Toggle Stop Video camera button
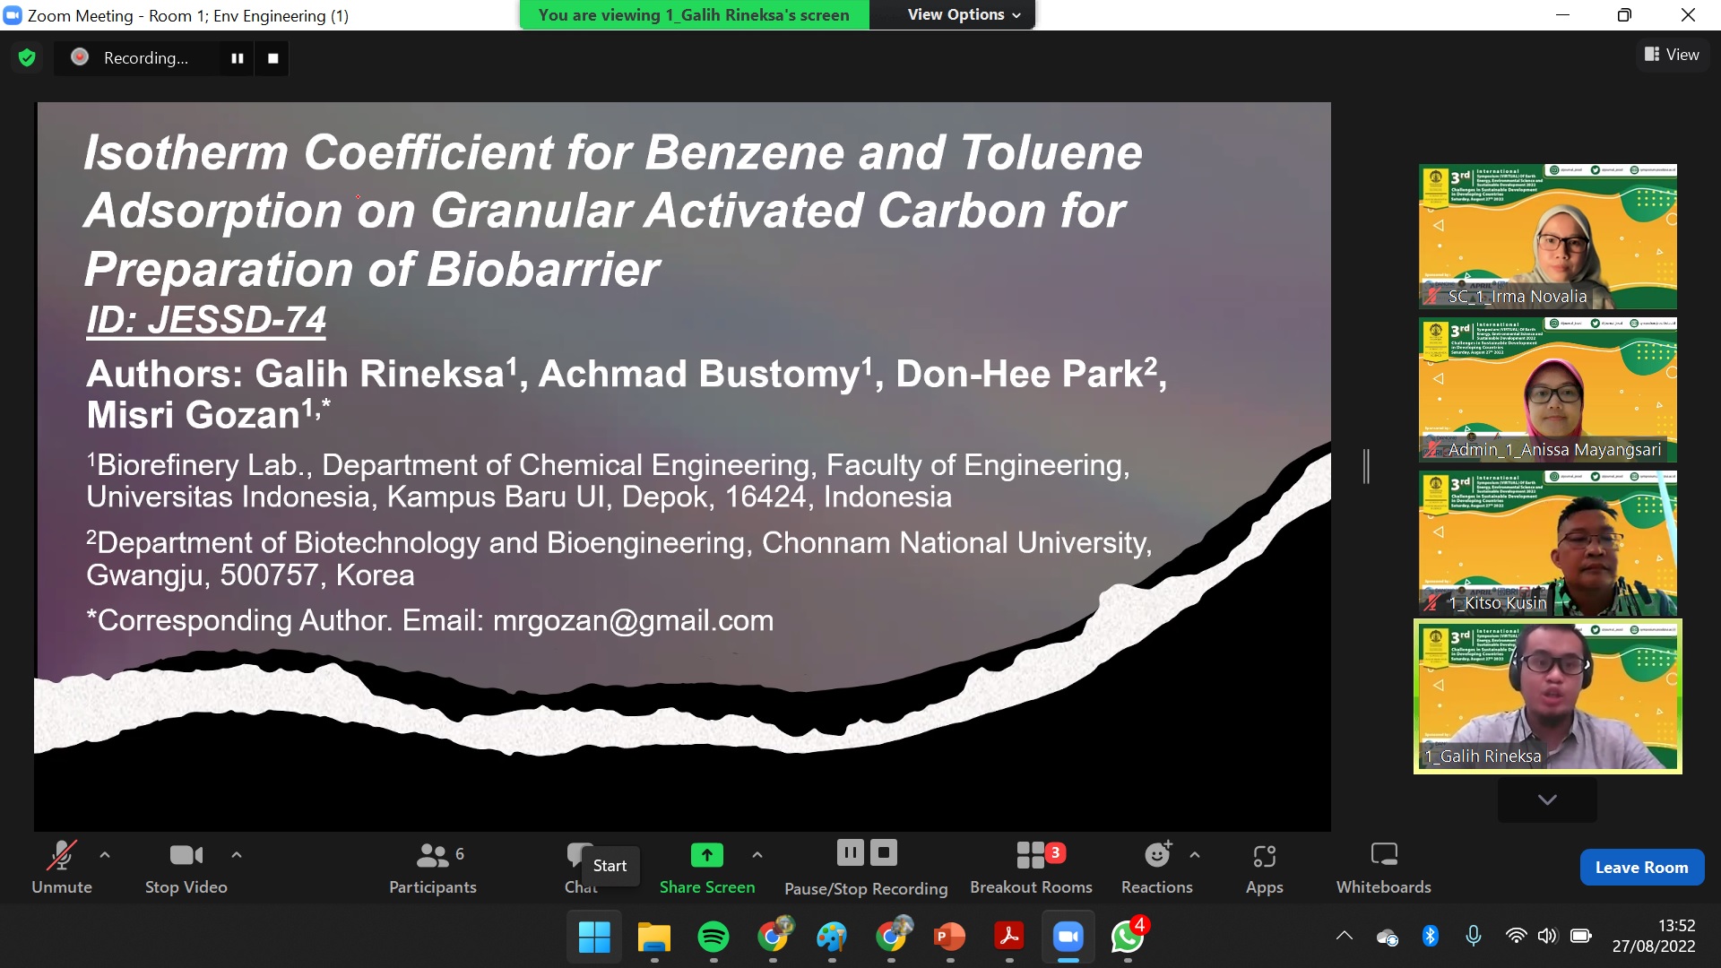 pyautogui.click(x=186, y=856)
